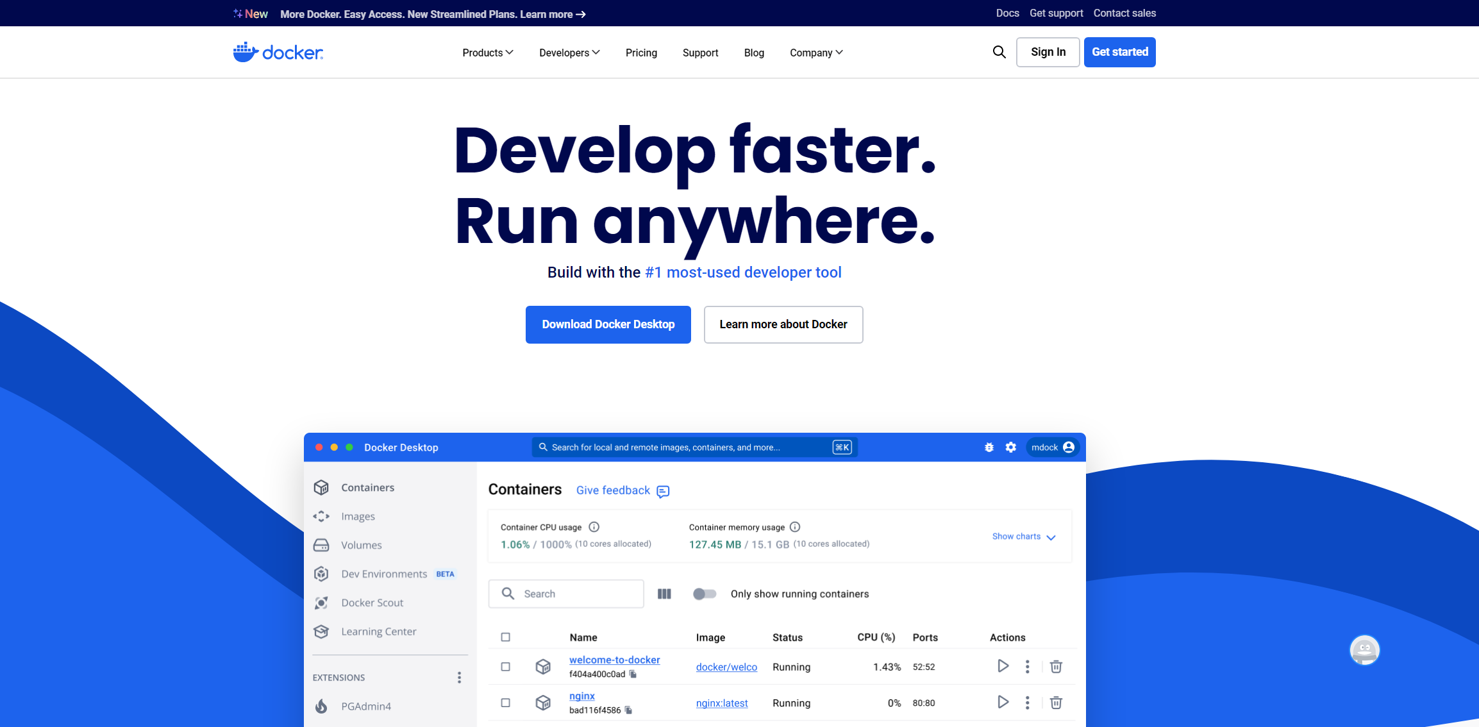Open more actions for welcome-to-docker
Screen dimensions: 1479x727
click(1027, 667)
